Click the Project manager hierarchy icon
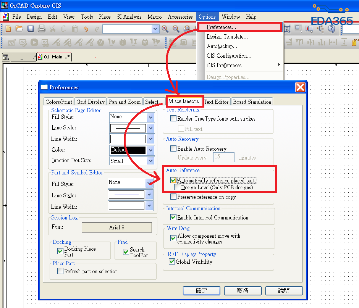Image resolution: width=359 pixels, height=308 pixels. (x=320, y=29)
